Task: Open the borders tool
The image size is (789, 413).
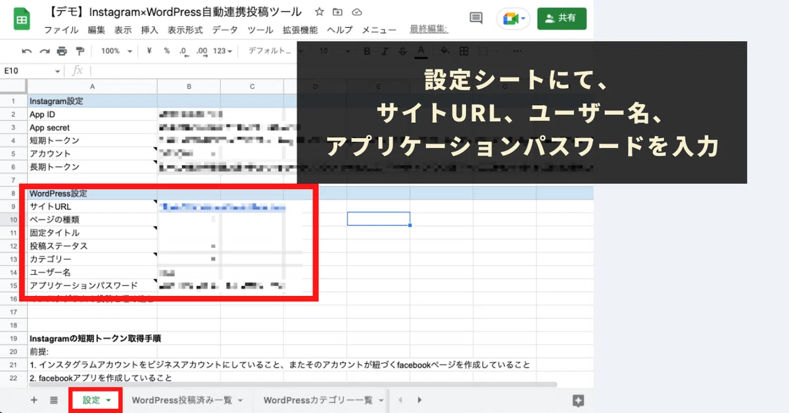Action: click(464, 51)
